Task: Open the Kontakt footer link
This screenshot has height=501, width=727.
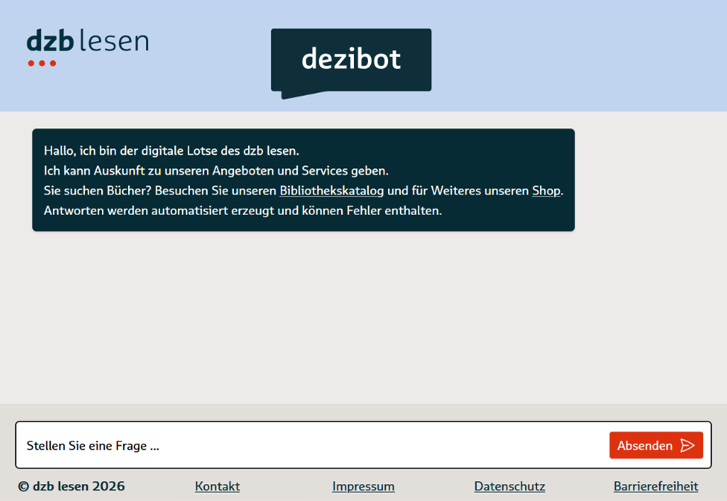Action: point(218,486)
